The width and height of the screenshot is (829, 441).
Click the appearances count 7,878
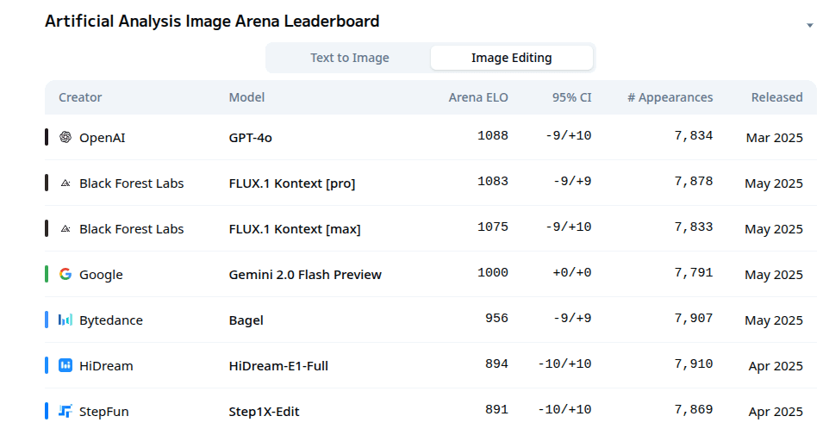694,181
